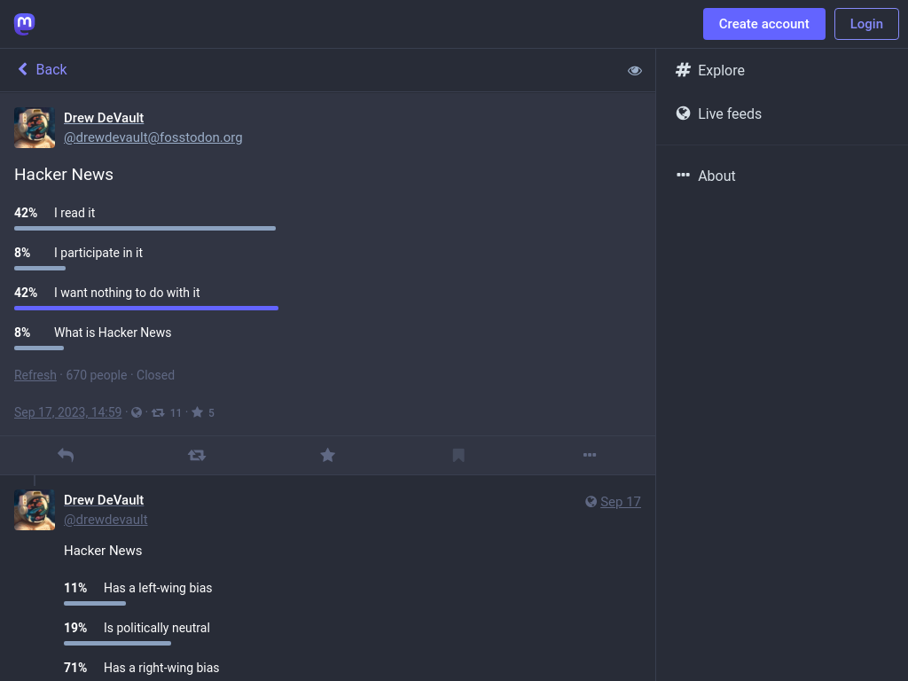Click the Login button
Image resolution: width=908 pixels, height=681 pixels.
(x=866, y=24)
